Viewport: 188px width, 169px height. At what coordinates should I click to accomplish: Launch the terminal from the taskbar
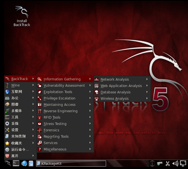(16, 163)
